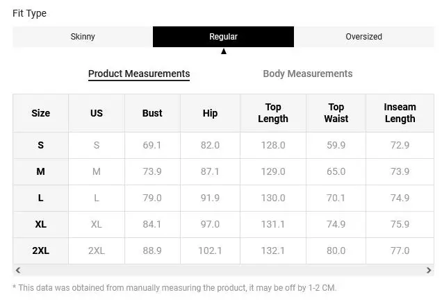Click the horizontal scrollbar track under table
Image resolution: width=442 pixels, height=306 pixels.
click(x=223, y=271)
